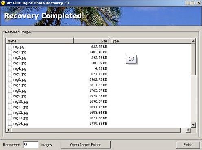Click the file icon for img6.jpg
Image resolution: width=202 pixels, height=150 pixels.
(x=10, y=79)
